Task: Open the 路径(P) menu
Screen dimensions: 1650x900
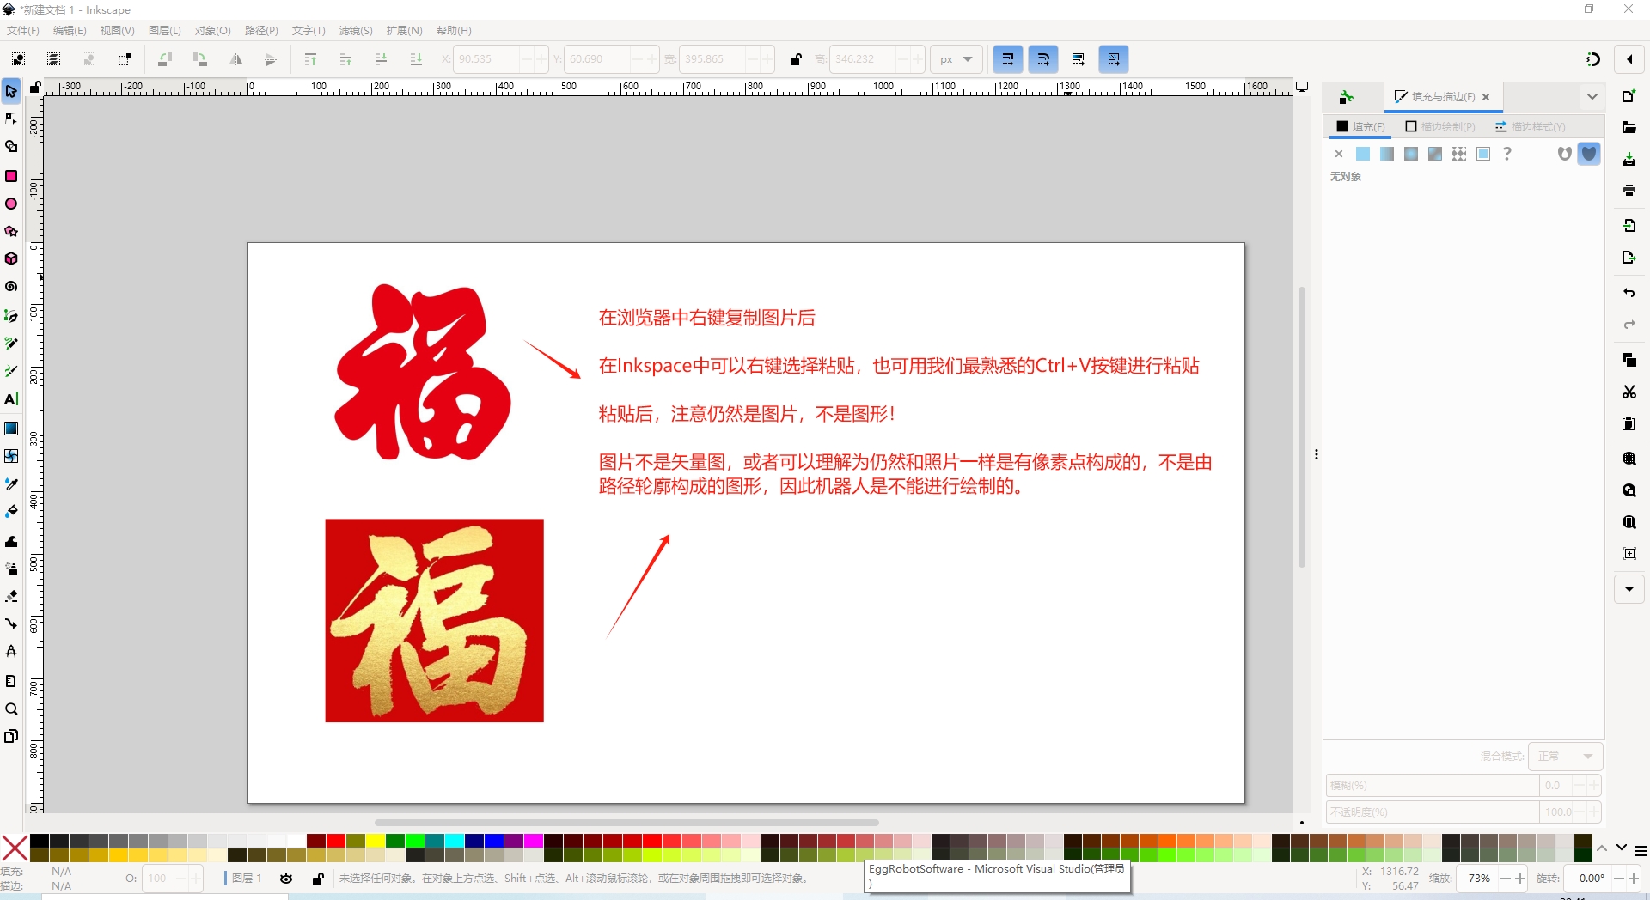Action: (261, 31)
